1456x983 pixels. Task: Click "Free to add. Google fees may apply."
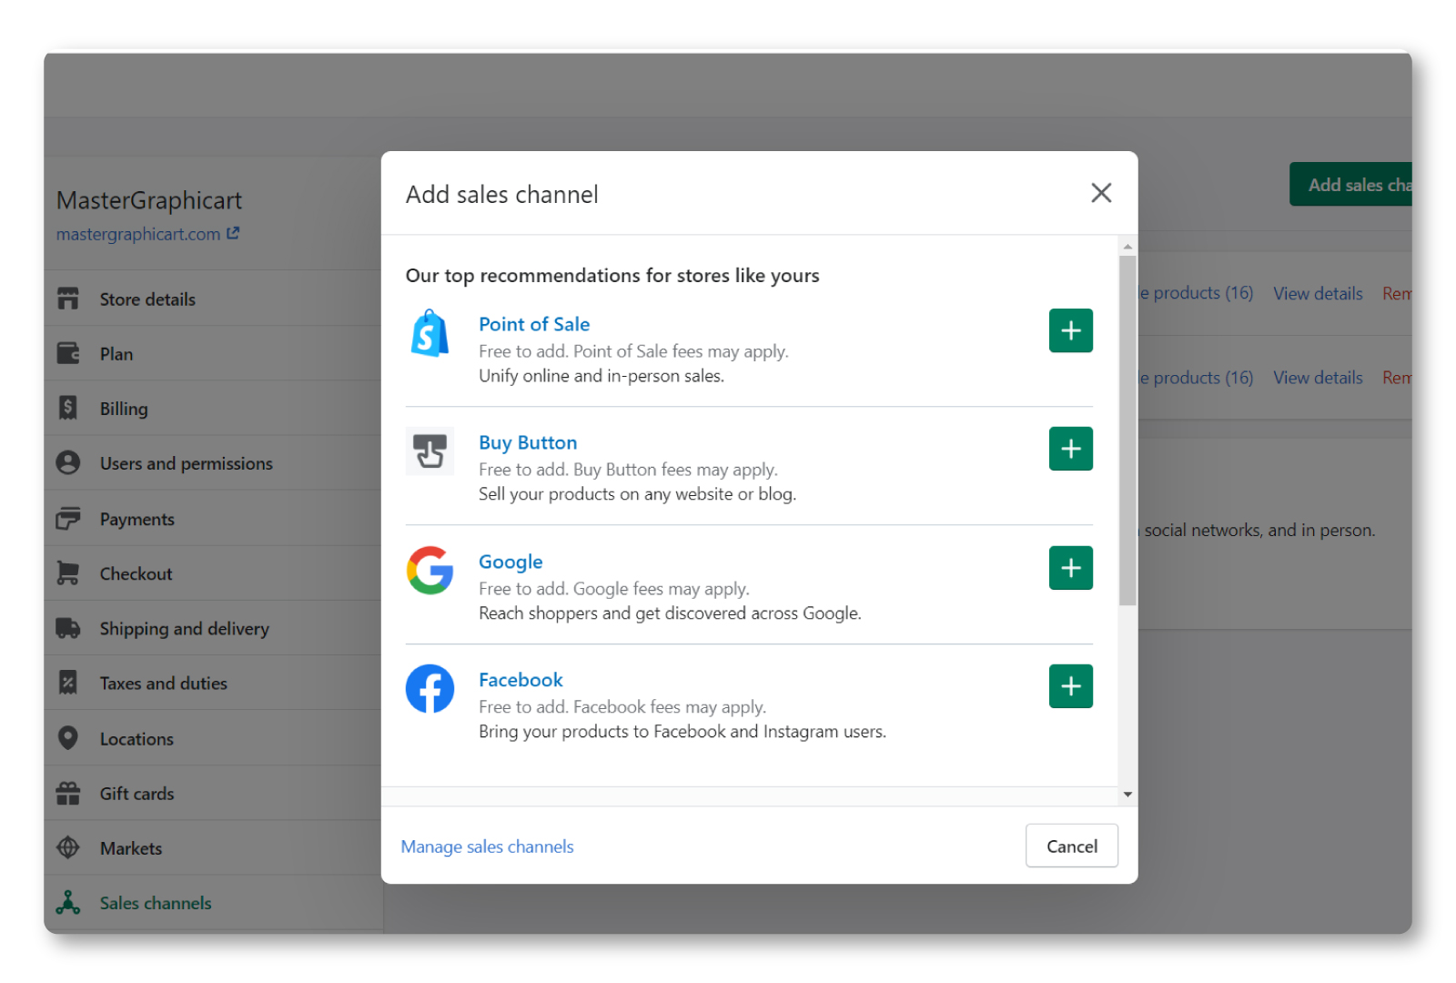point(614,589)
